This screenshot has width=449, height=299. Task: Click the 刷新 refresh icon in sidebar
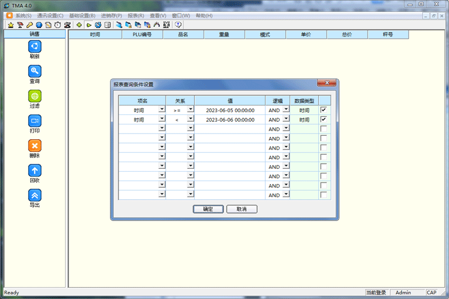(35, 47)
